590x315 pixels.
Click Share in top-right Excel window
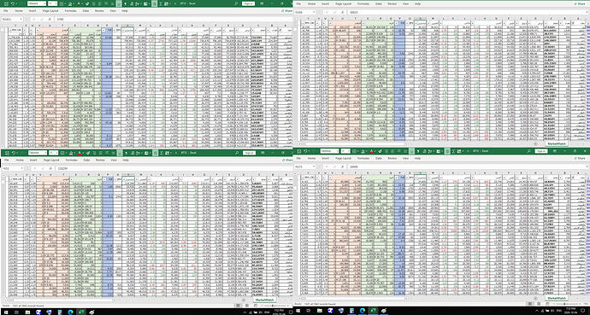(581, 3)
